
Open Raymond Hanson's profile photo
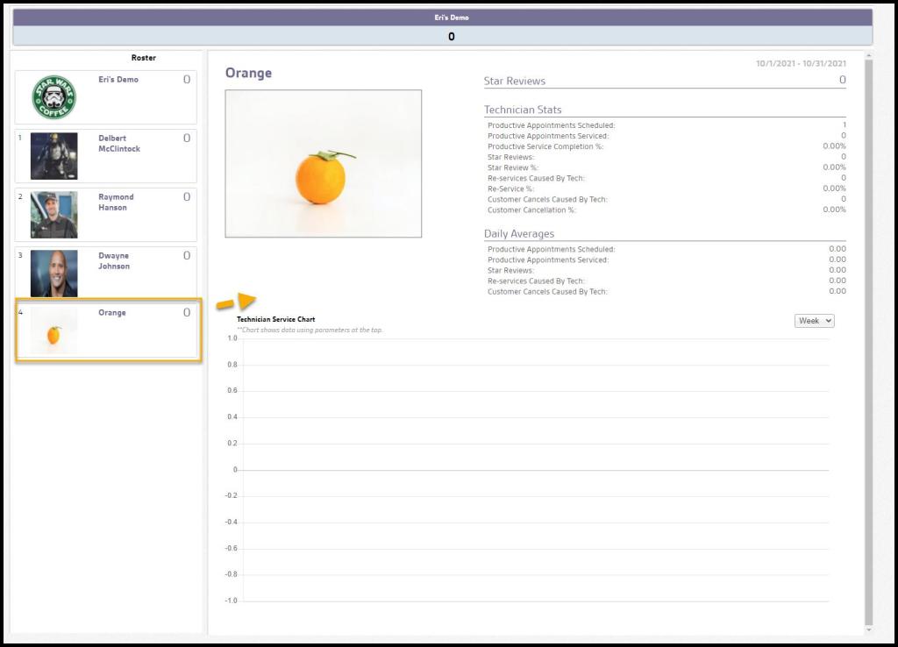53,215
